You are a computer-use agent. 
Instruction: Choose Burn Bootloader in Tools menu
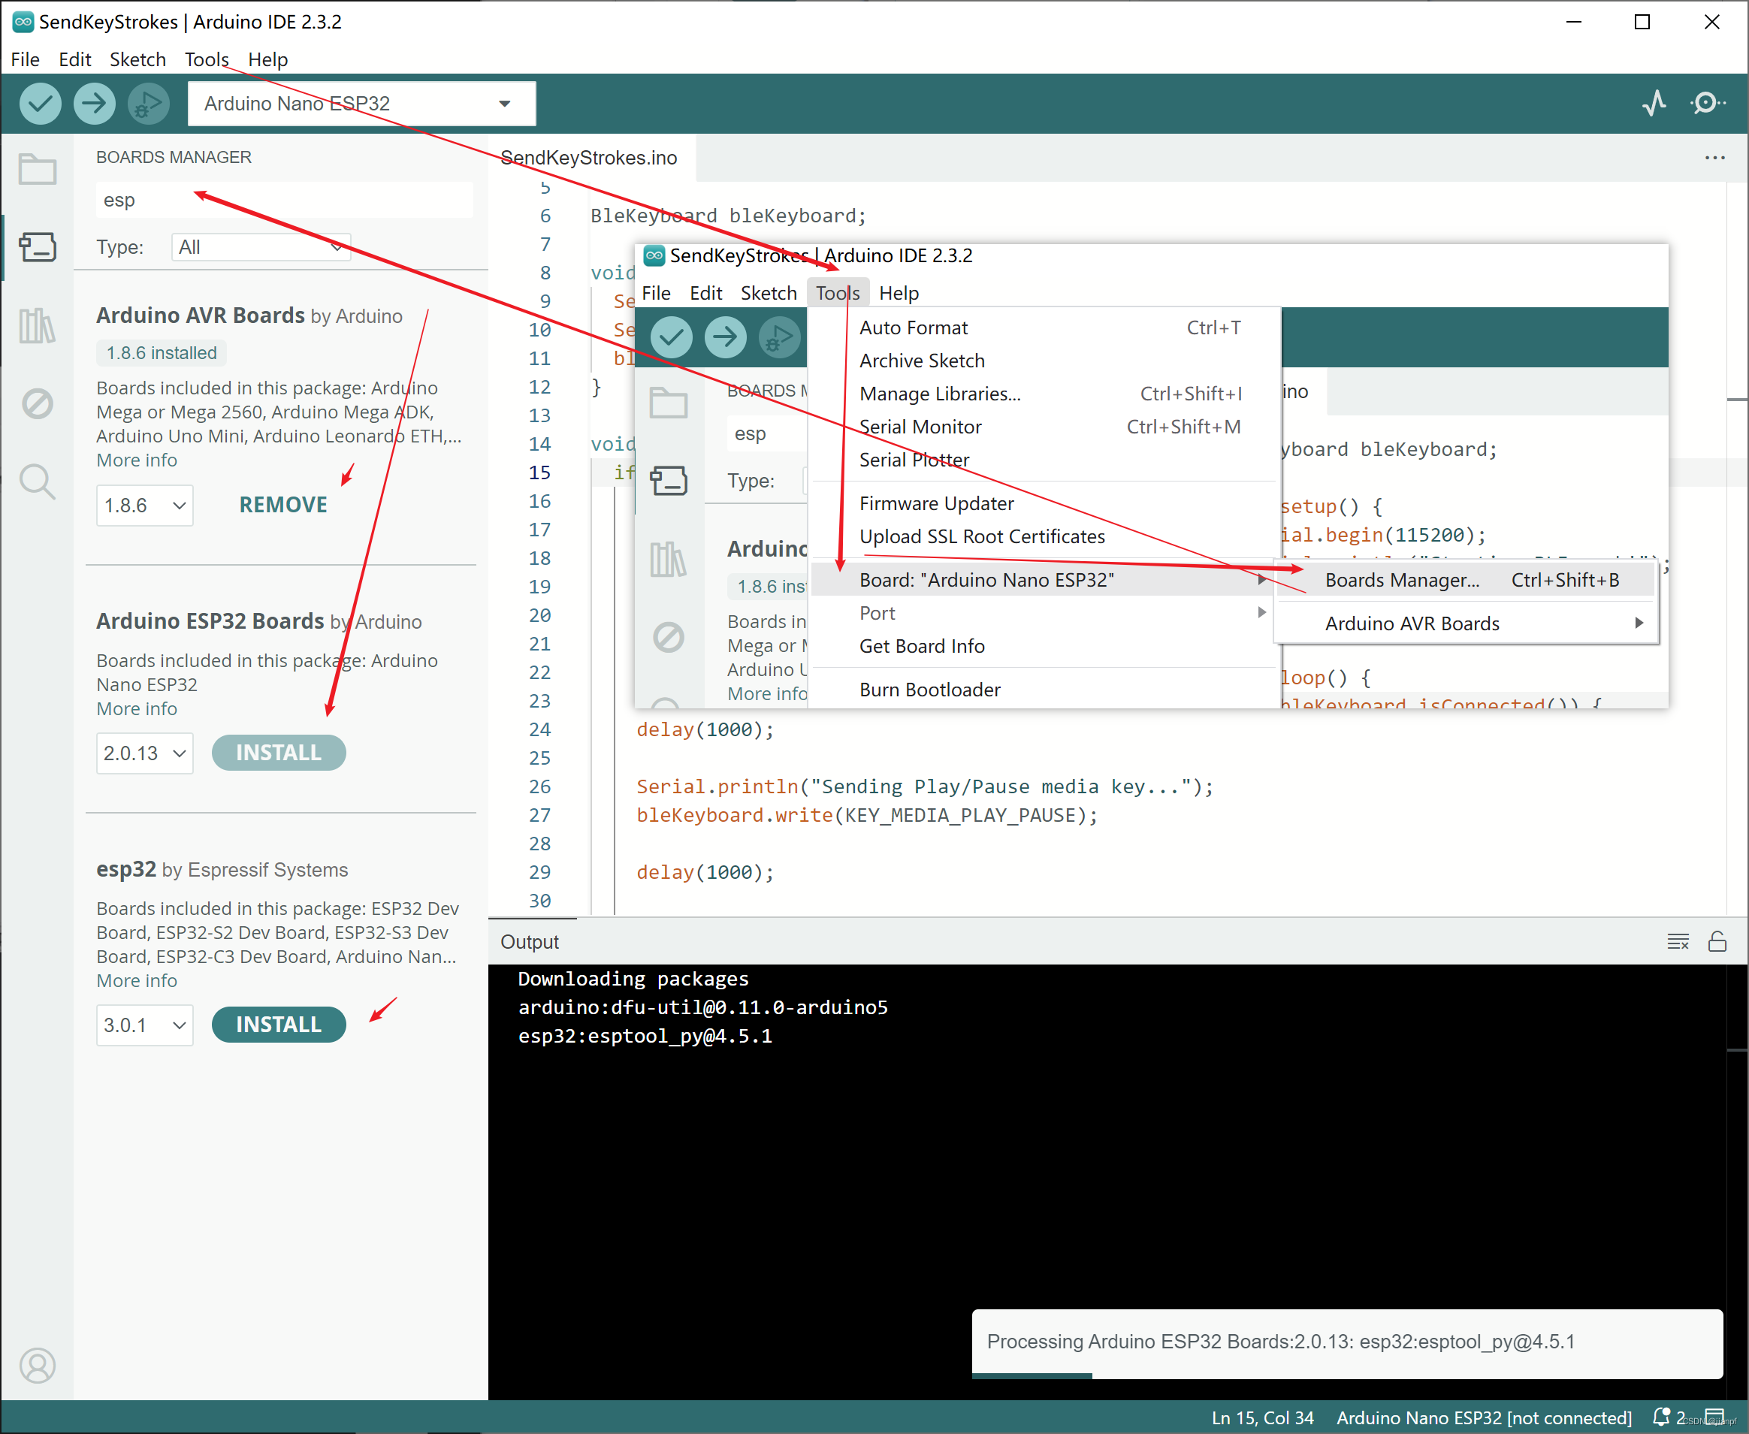1044,690
